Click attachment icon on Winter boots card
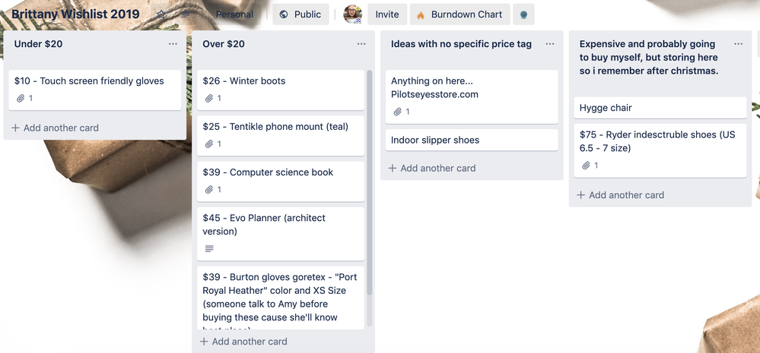 tap(209, 98)
